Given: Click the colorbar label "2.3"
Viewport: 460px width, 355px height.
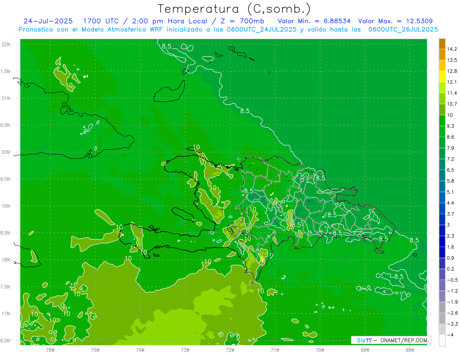Looking at the screenshot, I should click(x=451, y=236).
